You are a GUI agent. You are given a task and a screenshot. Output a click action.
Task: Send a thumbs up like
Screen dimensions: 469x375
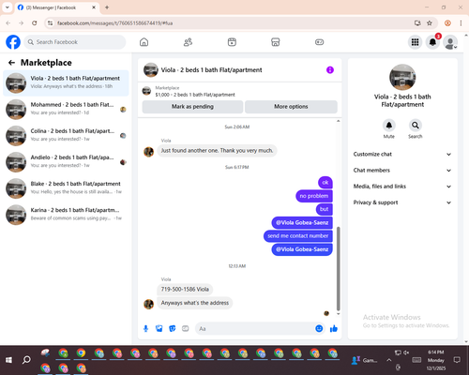tap(334, 328)
